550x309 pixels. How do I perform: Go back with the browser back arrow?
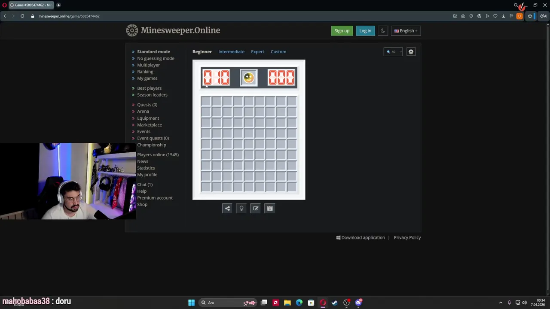point(5,16)
